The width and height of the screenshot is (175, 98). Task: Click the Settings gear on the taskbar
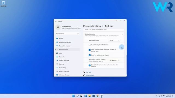click(101, 96)
